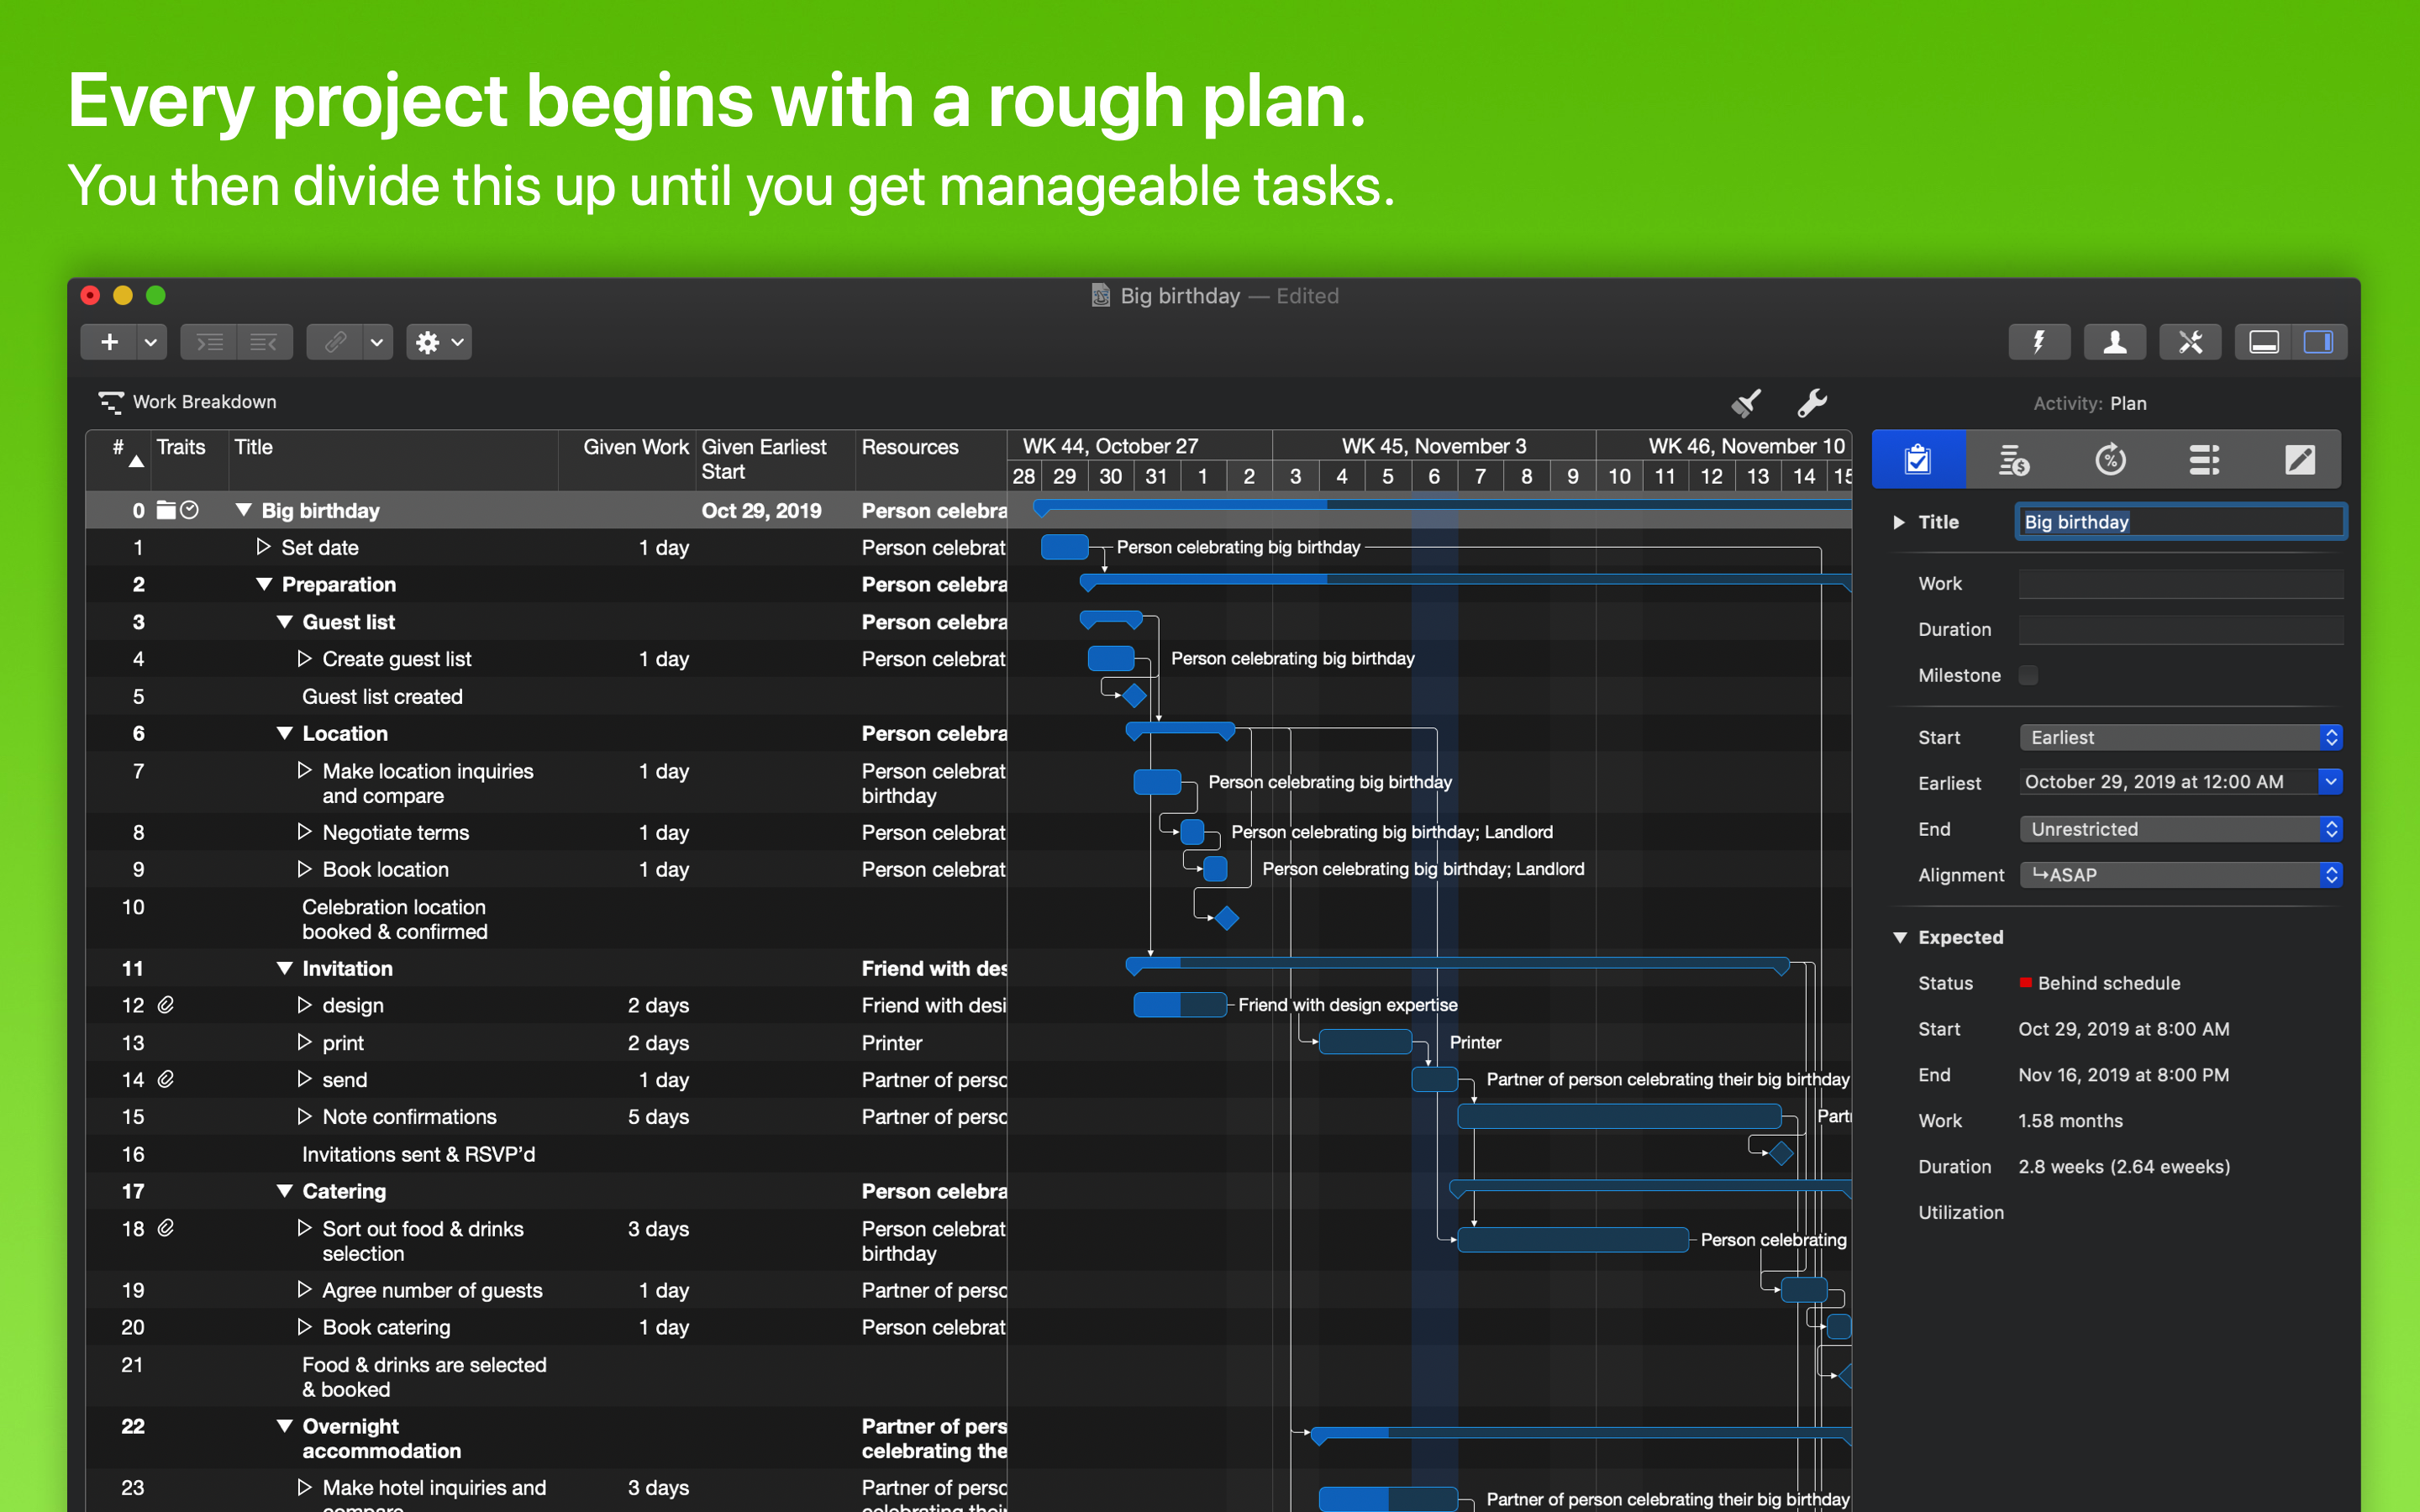Open the Start Earliest dropdown
This screenshot has width=2420, height=1512.
click(x=2180, y=737)
